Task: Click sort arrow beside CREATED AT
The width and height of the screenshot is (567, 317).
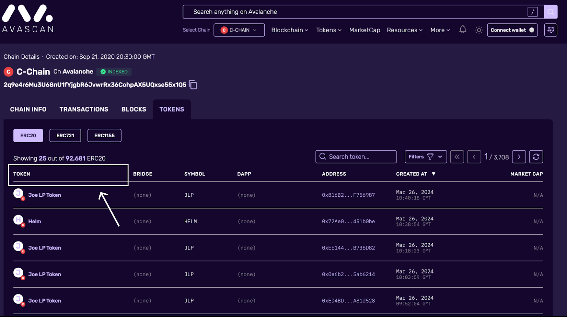Action: [x=433, y=174]
